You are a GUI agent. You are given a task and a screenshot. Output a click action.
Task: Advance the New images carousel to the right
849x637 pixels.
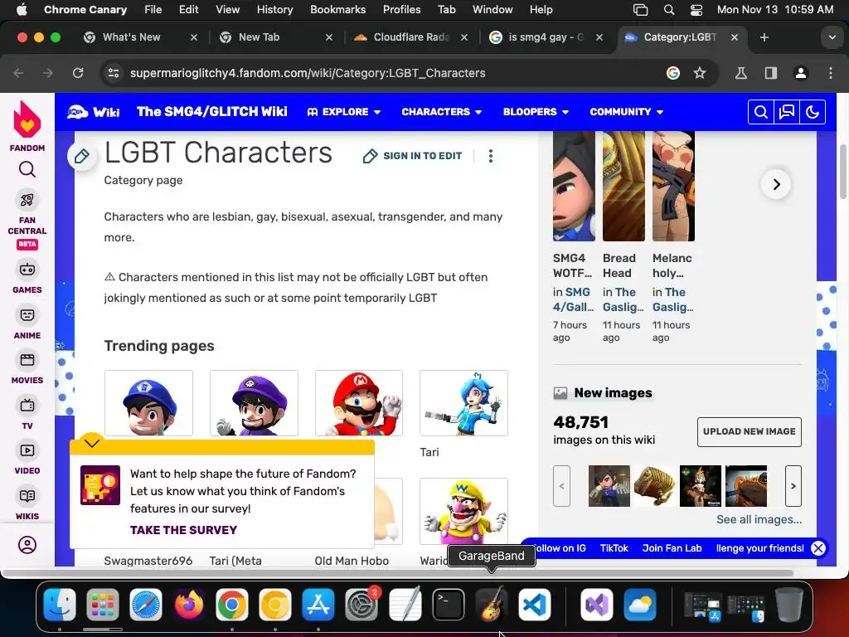[x=793, y=486]
